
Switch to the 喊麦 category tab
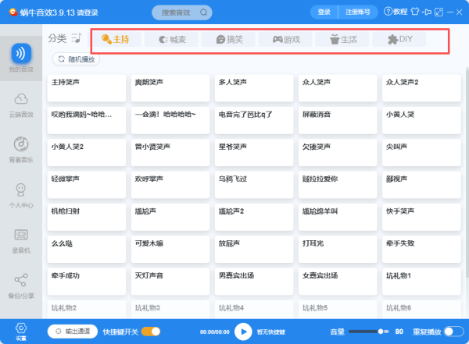click(x=171, y=40)
